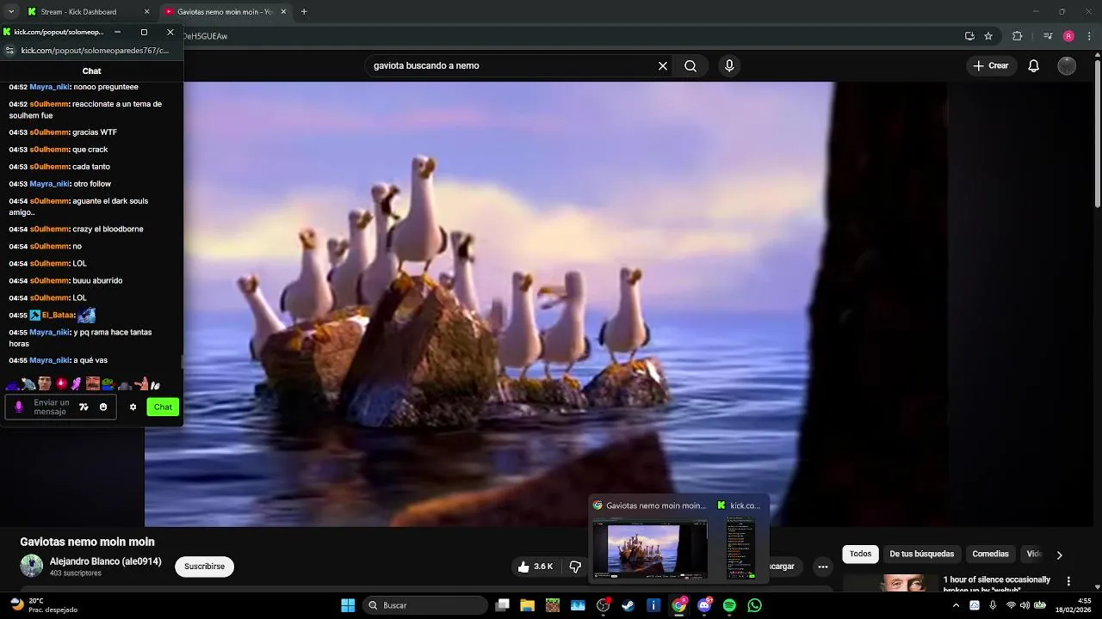
Task: Click the YouTube search magnifier button
Action: (x=690, y=65)
